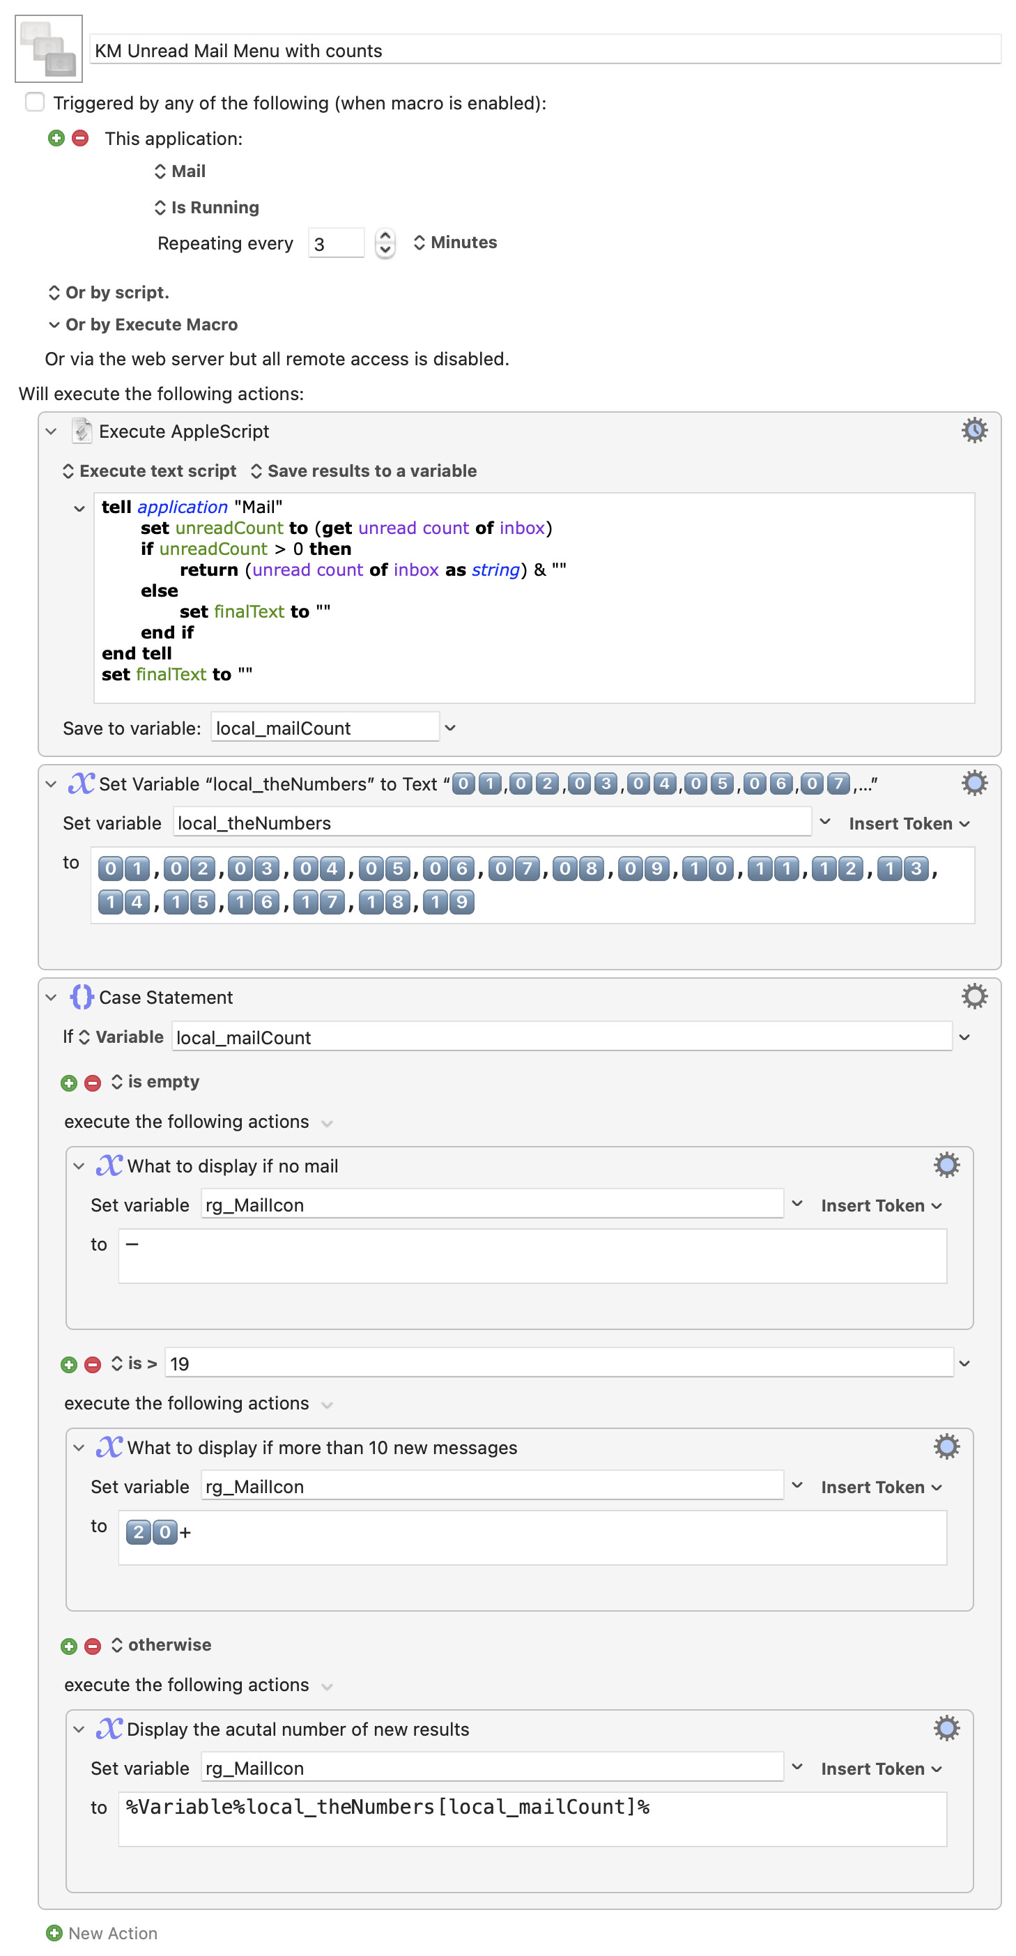Open the 'Or by script.' popup
The image size is (1016, 1956).
click(109, 292)
